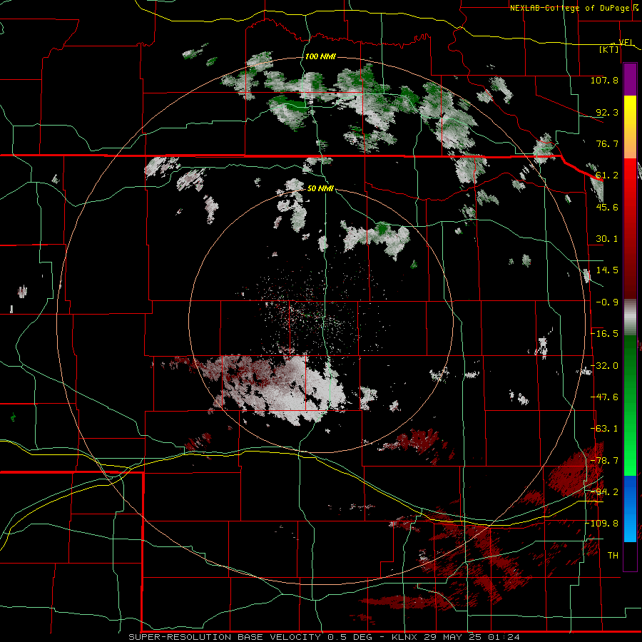The image size is (642, 642).
Task: Click the -0.9 velocity scale value
Action: [x=607, y=302]
